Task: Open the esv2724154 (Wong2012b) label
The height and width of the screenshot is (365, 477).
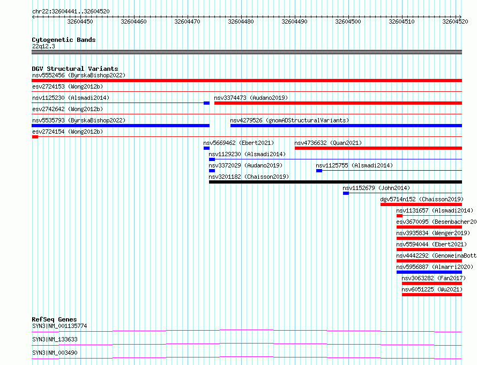Action: tap(68, 132)
